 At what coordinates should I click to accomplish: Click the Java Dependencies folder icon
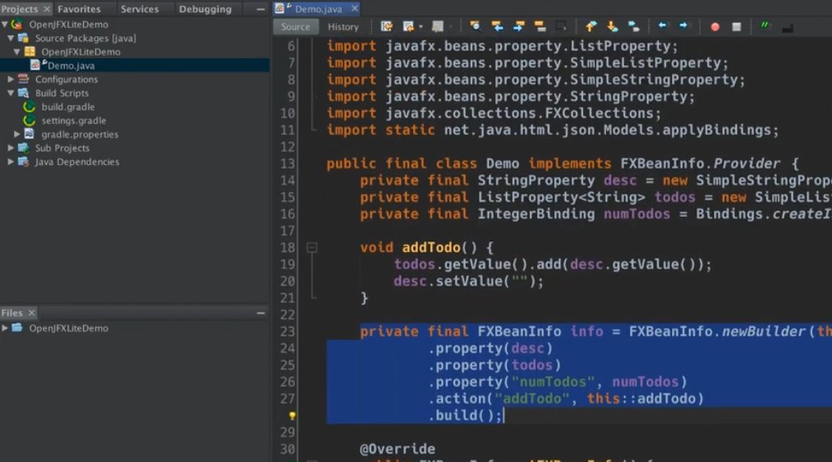point(23,162)
